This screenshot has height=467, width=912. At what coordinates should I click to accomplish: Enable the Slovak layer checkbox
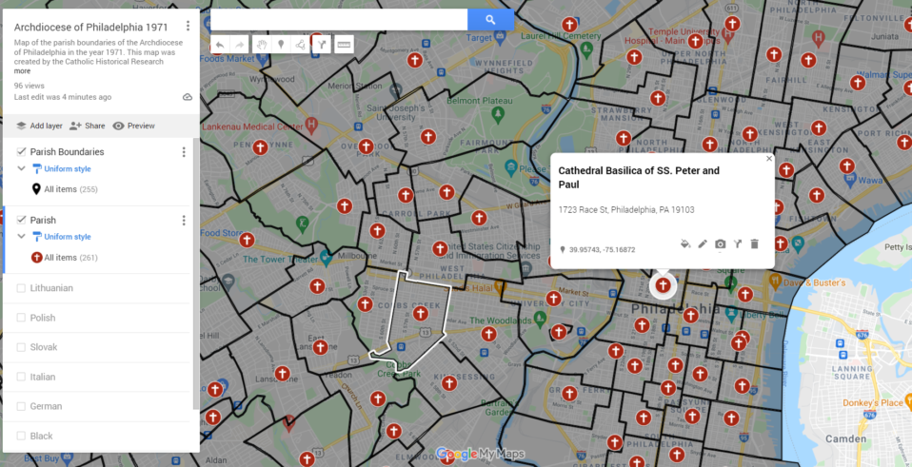[x=22, y=347]
